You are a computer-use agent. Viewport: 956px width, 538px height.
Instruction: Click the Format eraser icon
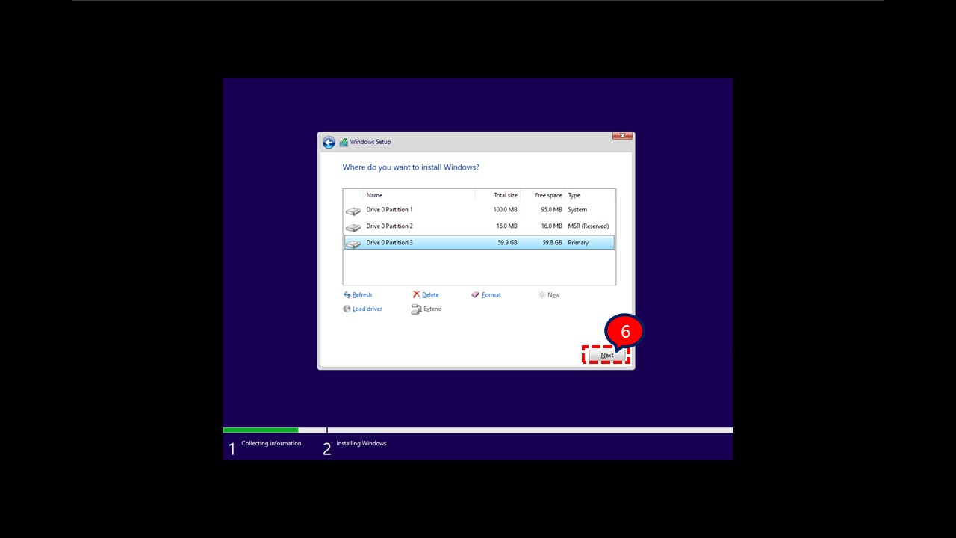(x=476, y=295)
